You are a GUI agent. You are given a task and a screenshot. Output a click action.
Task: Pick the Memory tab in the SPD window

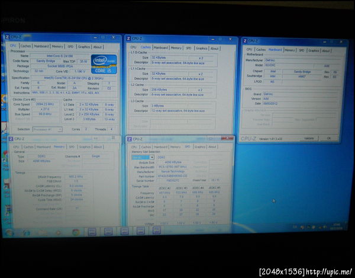[x=175, y=147]
